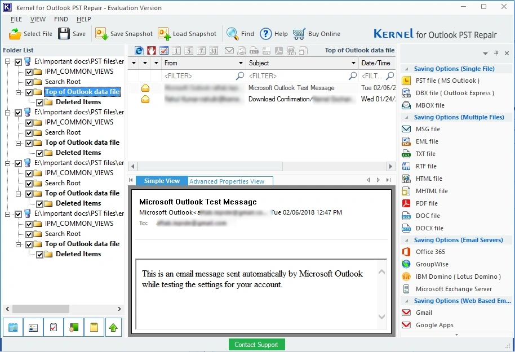Image resolution: width=515 pixels, height=352 pixels.
Task: Uncheck the last Search Root checkbox
Action: [x=29, y=234]
